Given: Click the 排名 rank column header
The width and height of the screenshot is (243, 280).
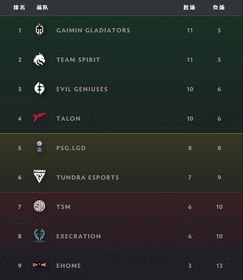Looking at the screenshot, I should click(19, 8).
